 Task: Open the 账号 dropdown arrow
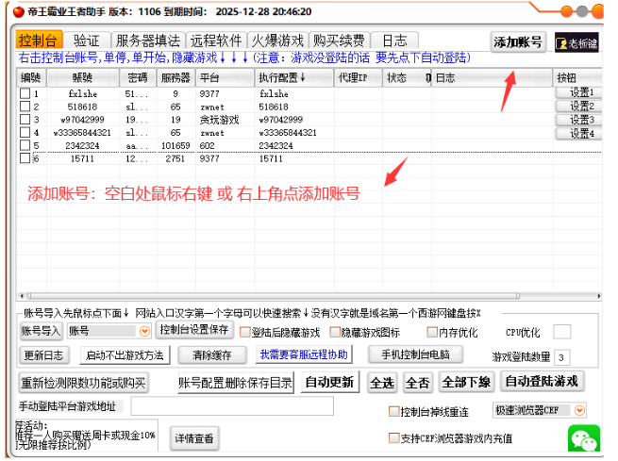click(144, 331)
